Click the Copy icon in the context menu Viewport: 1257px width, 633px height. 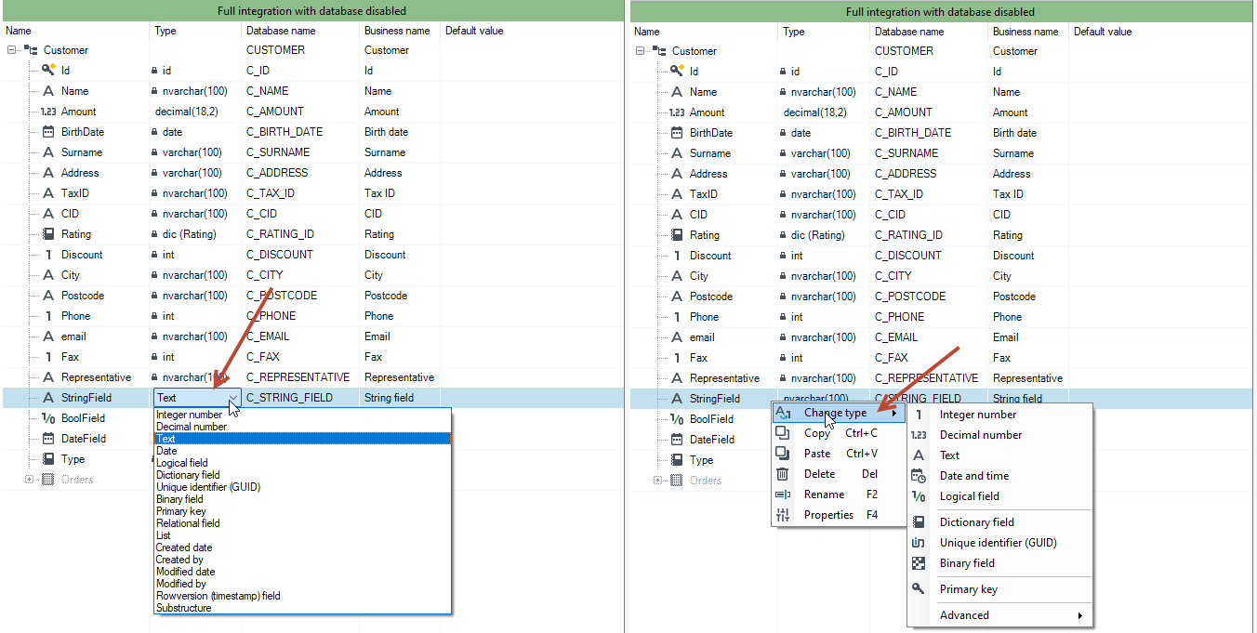tap(783, 433)
